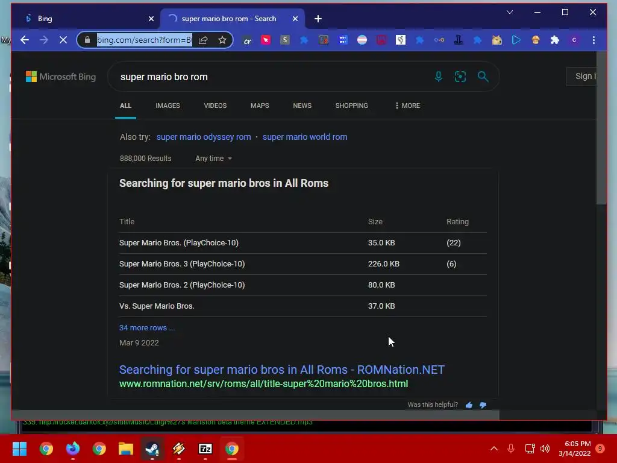Switch to the Bing browser tab

click(86, 19)
